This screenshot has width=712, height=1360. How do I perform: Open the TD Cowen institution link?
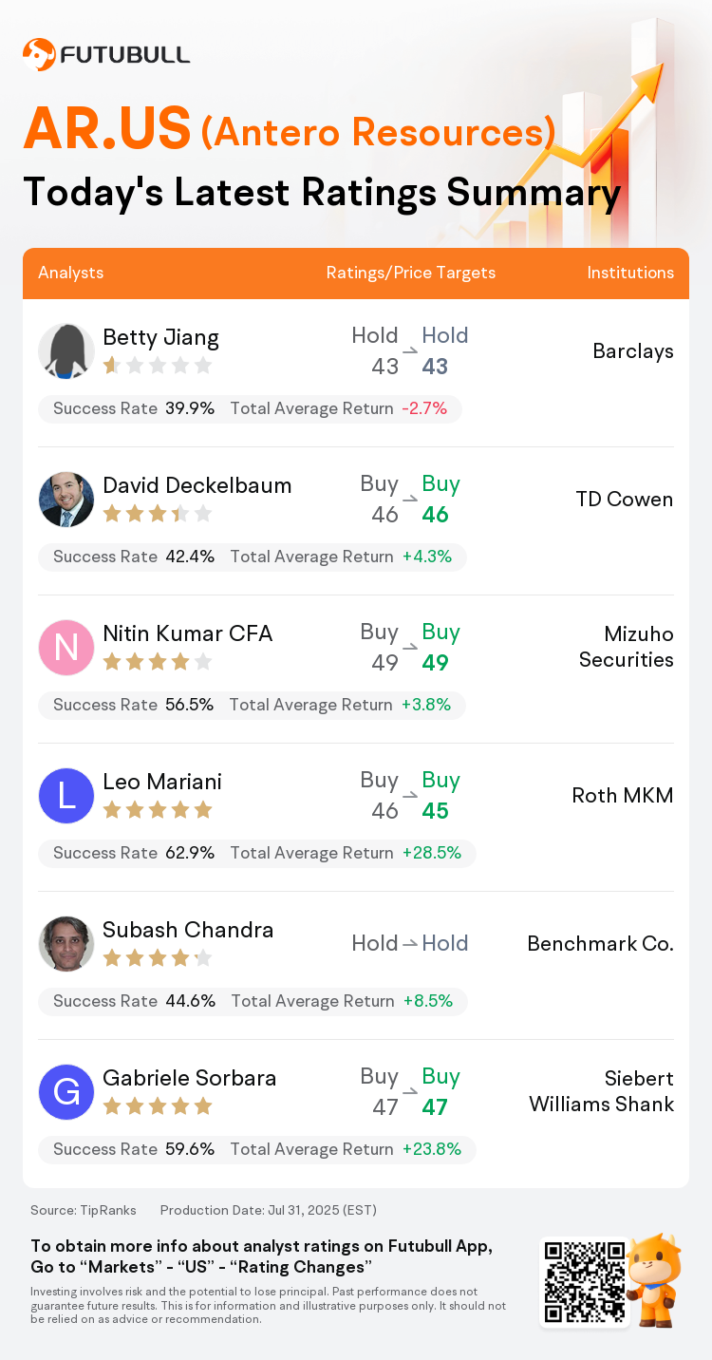[625, 500]
